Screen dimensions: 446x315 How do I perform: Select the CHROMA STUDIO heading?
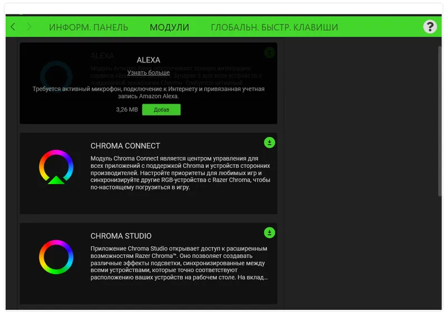click(121, 236)
